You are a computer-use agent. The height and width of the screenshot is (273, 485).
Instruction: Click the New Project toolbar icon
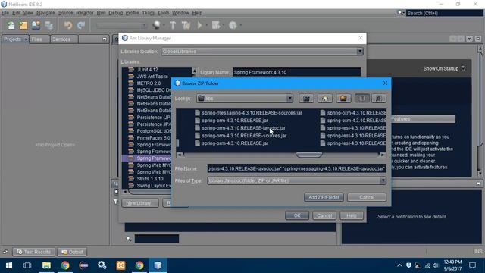(23, 25)
